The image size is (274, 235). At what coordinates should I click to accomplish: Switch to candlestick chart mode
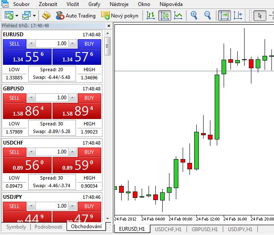165,15
